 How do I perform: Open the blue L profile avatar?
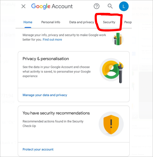tap(124, 6)
